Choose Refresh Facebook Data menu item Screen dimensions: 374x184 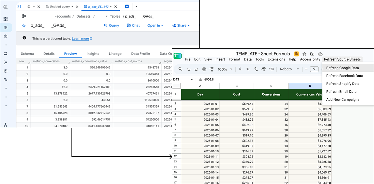click(348, 76)
